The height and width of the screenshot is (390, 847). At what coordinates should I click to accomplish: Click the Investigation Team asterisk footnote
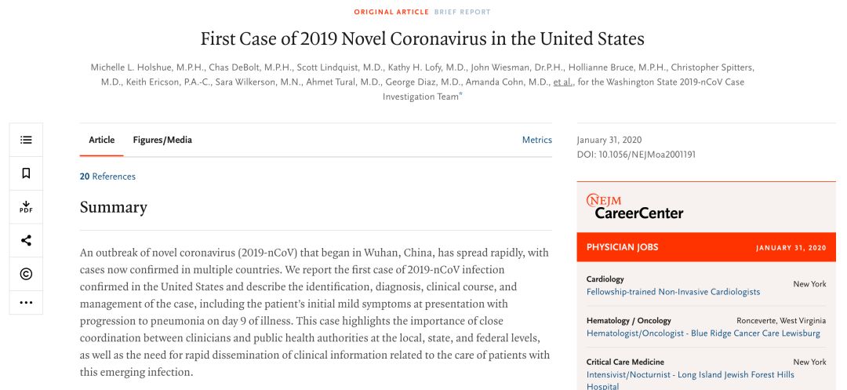click(460, 95)
